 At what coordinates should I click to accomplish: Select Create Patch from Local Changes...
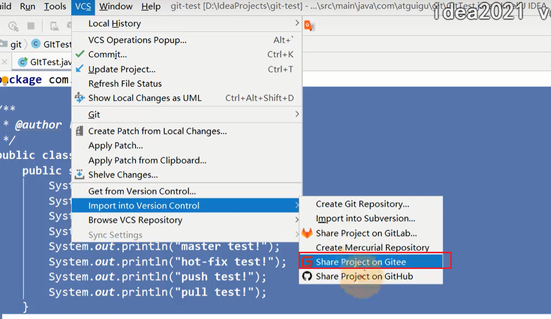187,131
